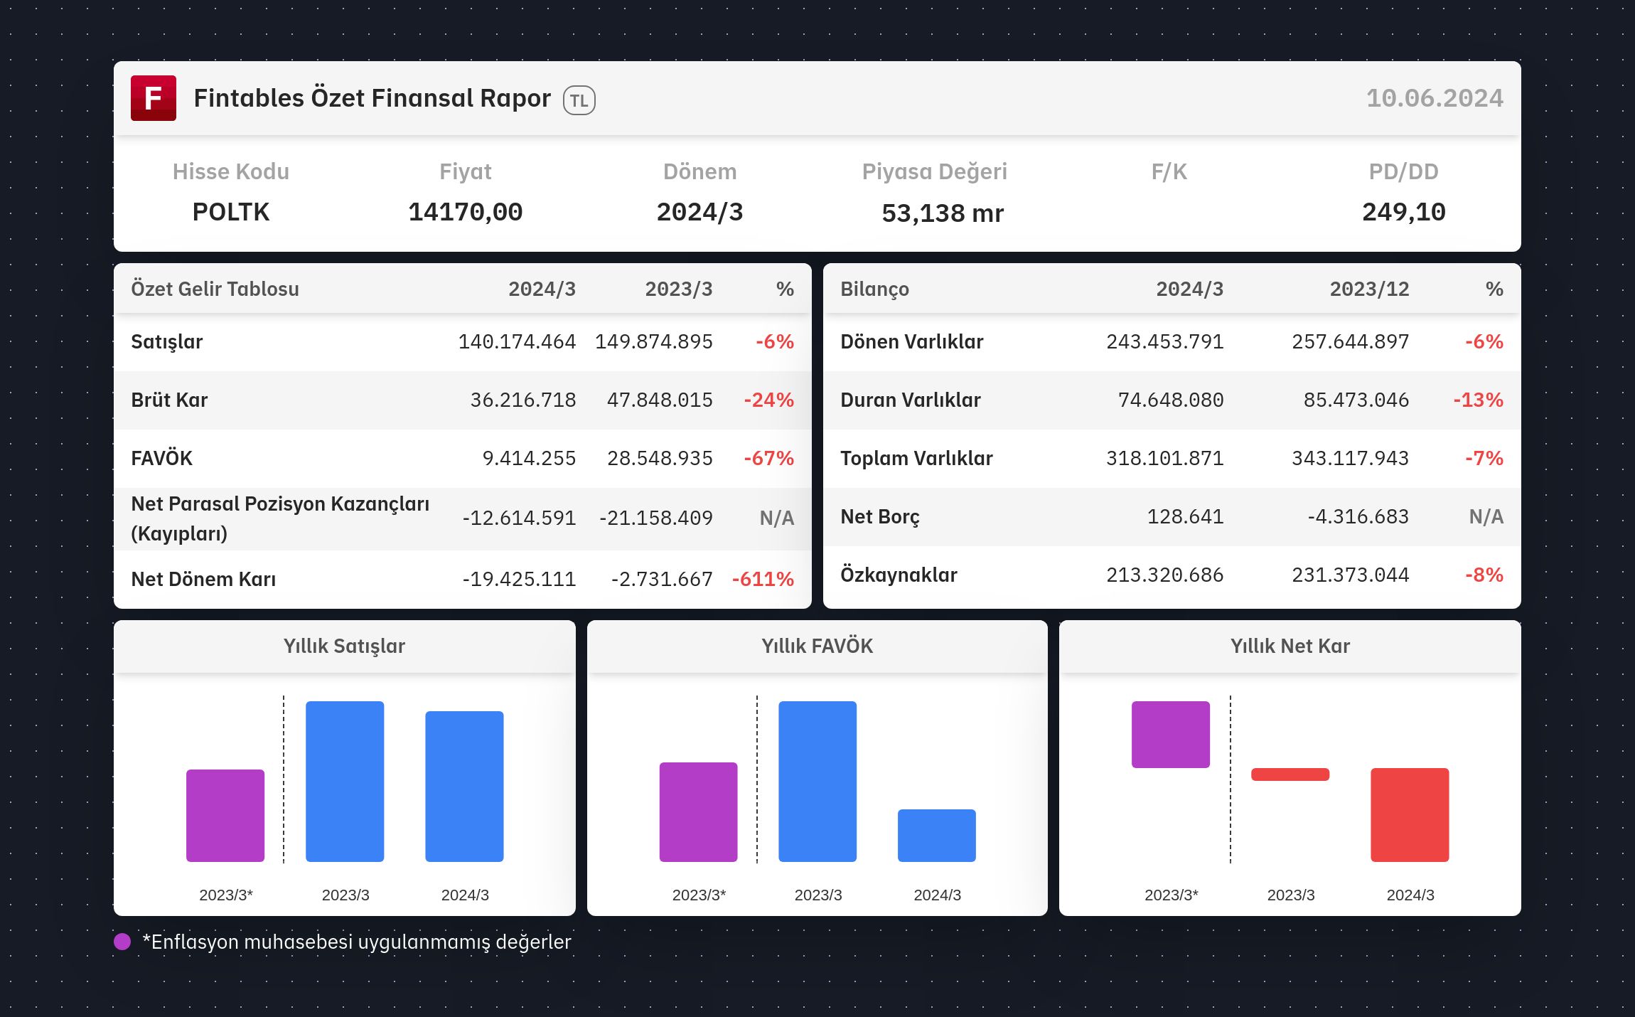Viewport: 1635px width, 1017px height.
Task: Click the FAVÖK change -67%
Action: 768,458
